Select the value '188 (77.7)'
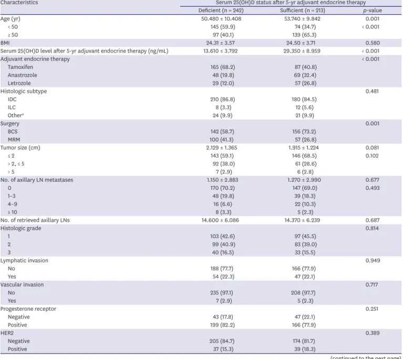Image resolution: width=403 pixels, height=359 pixels. (x=222, y=269)
